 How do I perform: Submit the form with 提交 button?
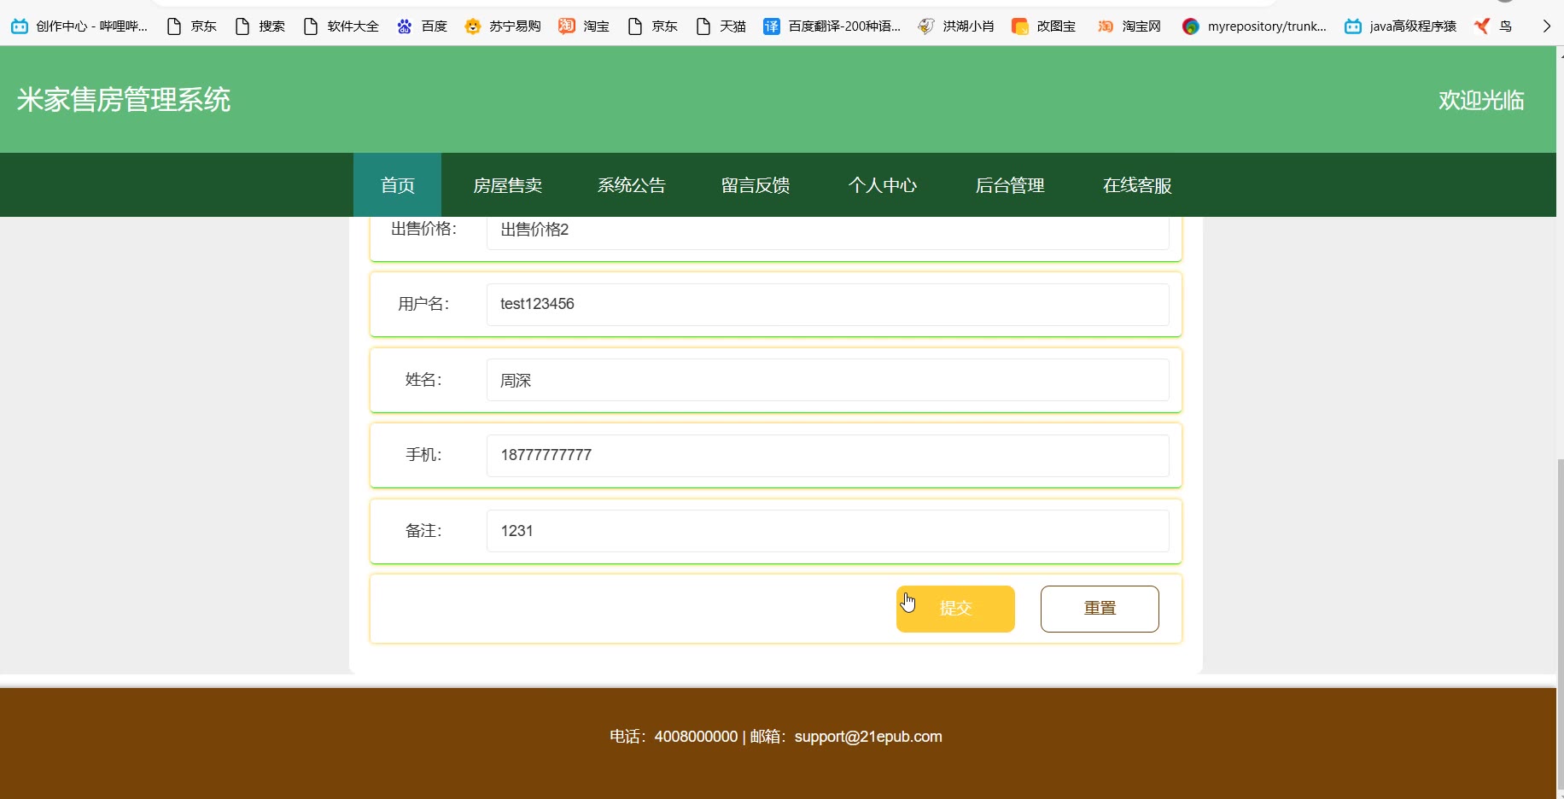tap(955, 609)
